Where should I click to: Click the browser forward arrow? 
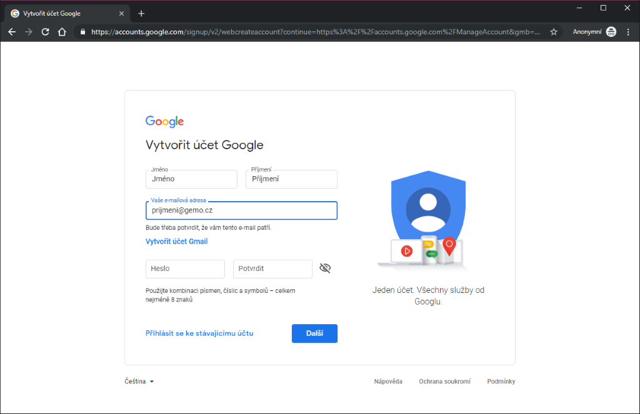29,32
